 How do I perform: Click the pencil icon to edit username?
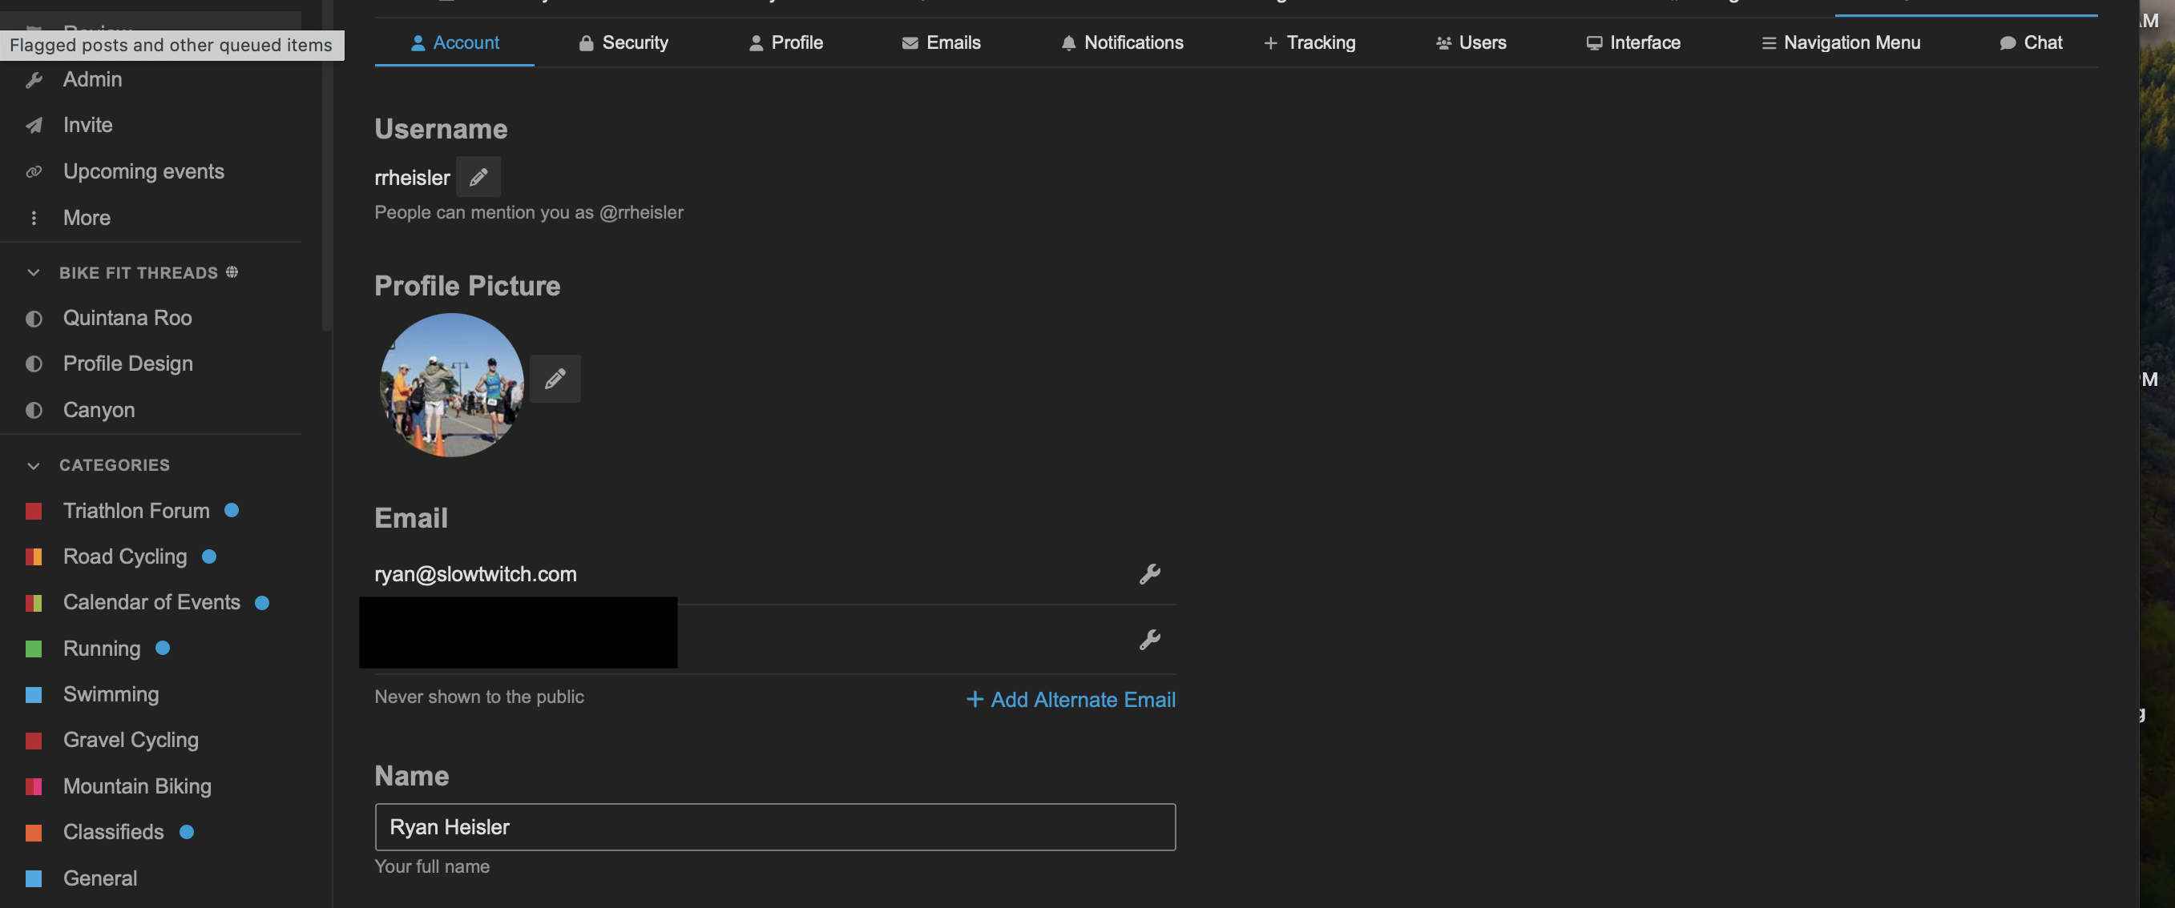[x=478, y=177]
